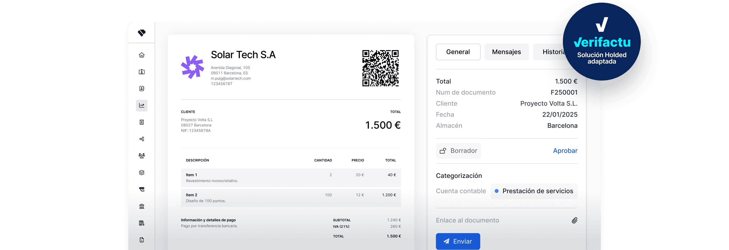Click the Verifactu badge

[602, 42]
